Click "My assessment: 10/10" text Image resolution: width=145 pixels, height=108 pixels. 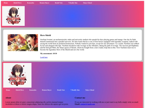click(x=49, y=54)
